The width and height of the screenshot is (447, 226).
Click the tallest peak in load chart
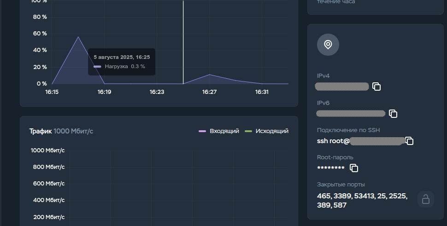click(78, 37)
